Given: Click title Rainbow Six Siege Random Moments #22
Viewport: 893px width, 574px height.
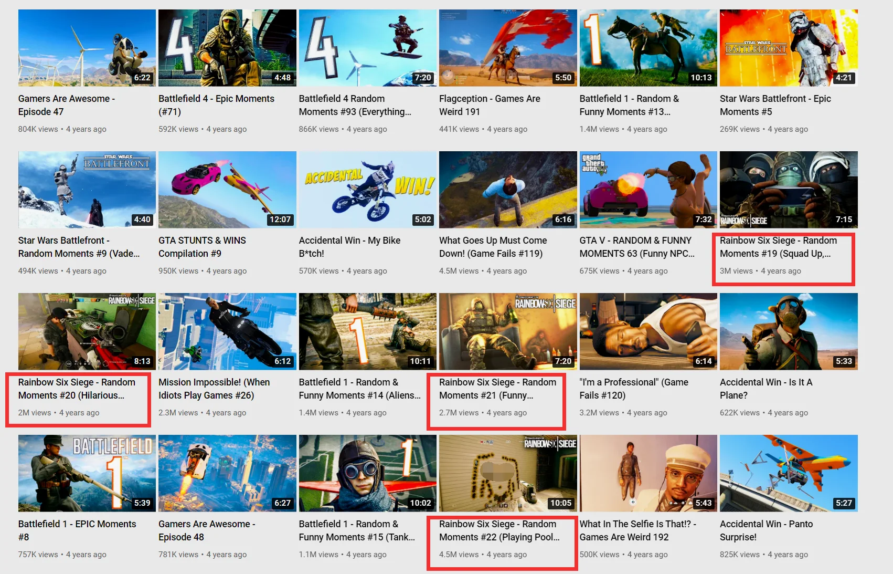Looking at the screenshot, I should click(499, 530).
